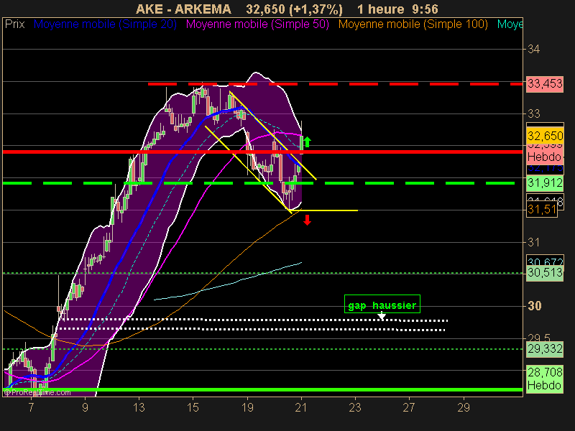Screen dimensions: 575x431
Task: Click date 29 on the time axis
Action: (x=464, y=407)
